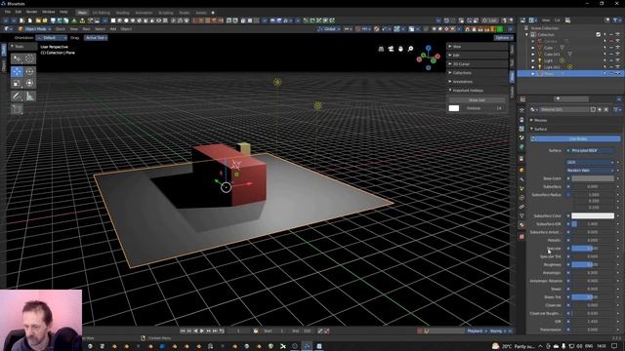Open the Object Constraints properties tab icon
The width and height of the screenshot is (625, 351).
coord(521,207)
